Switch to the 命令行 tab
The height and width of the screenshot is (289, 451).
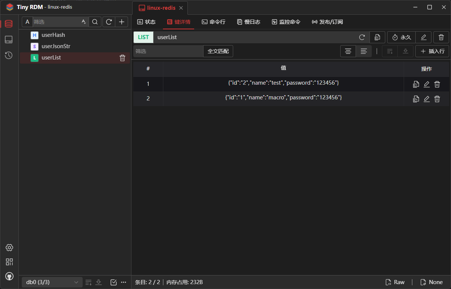213,22
